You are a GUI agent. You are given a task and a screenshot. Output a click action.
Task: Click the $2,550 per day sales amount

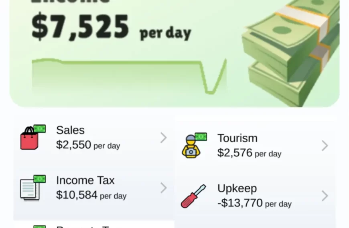[88, 145]
